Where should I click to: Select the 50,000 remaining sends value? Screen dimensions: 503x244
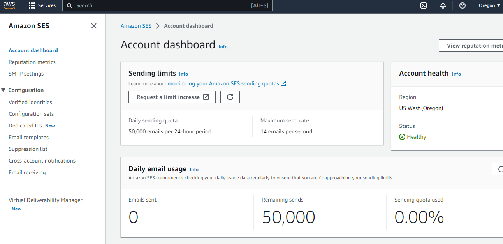(288, 217)
